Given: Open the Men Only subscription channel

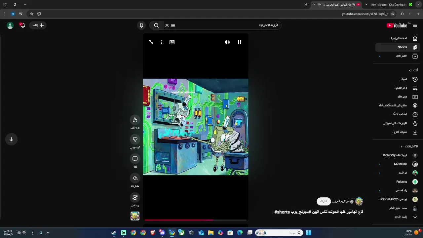Looking at the screenshot, I should click(398, 155).
